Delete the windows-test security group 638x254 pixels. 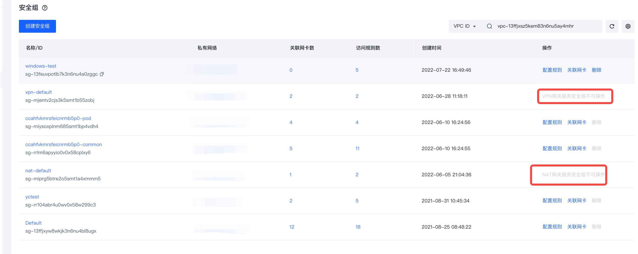597,70
